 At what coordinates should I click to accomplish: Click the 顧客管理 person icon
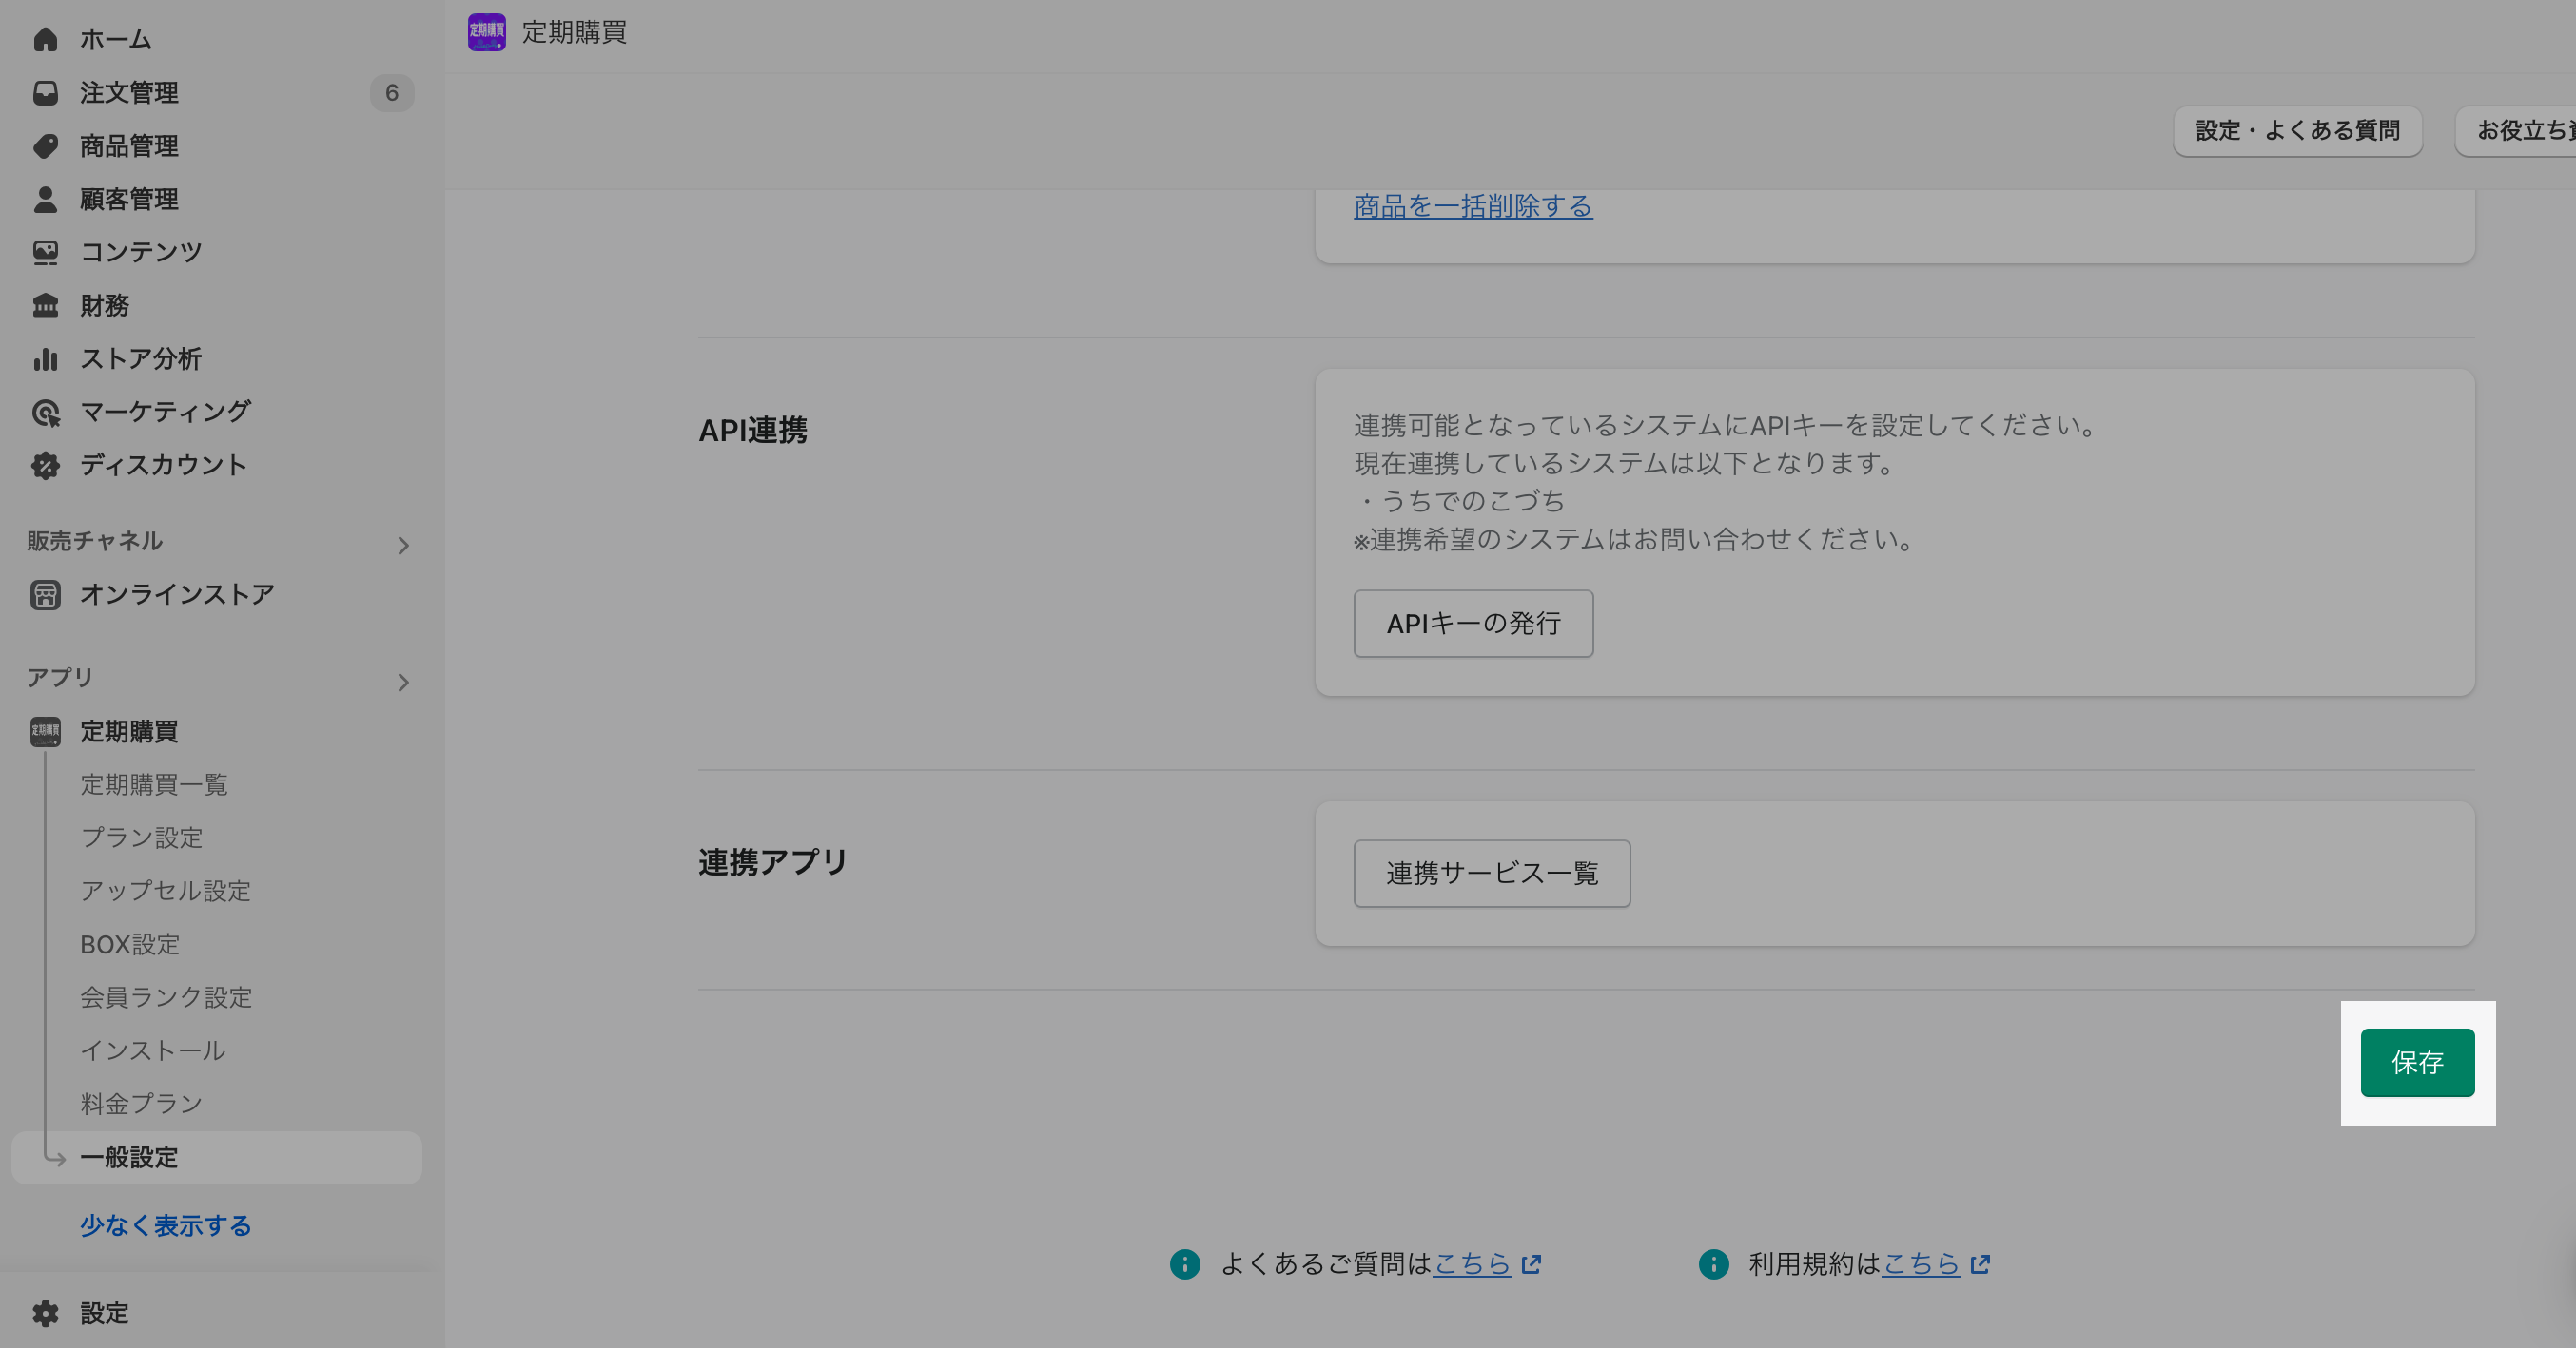click(45, 199)
